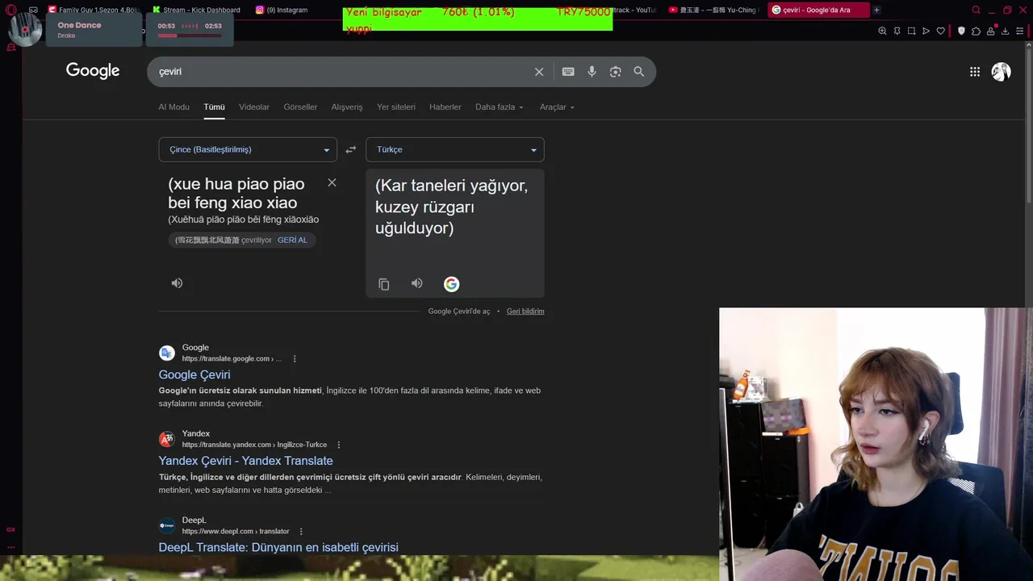Open options menu for Yandex result

(339, 445)
